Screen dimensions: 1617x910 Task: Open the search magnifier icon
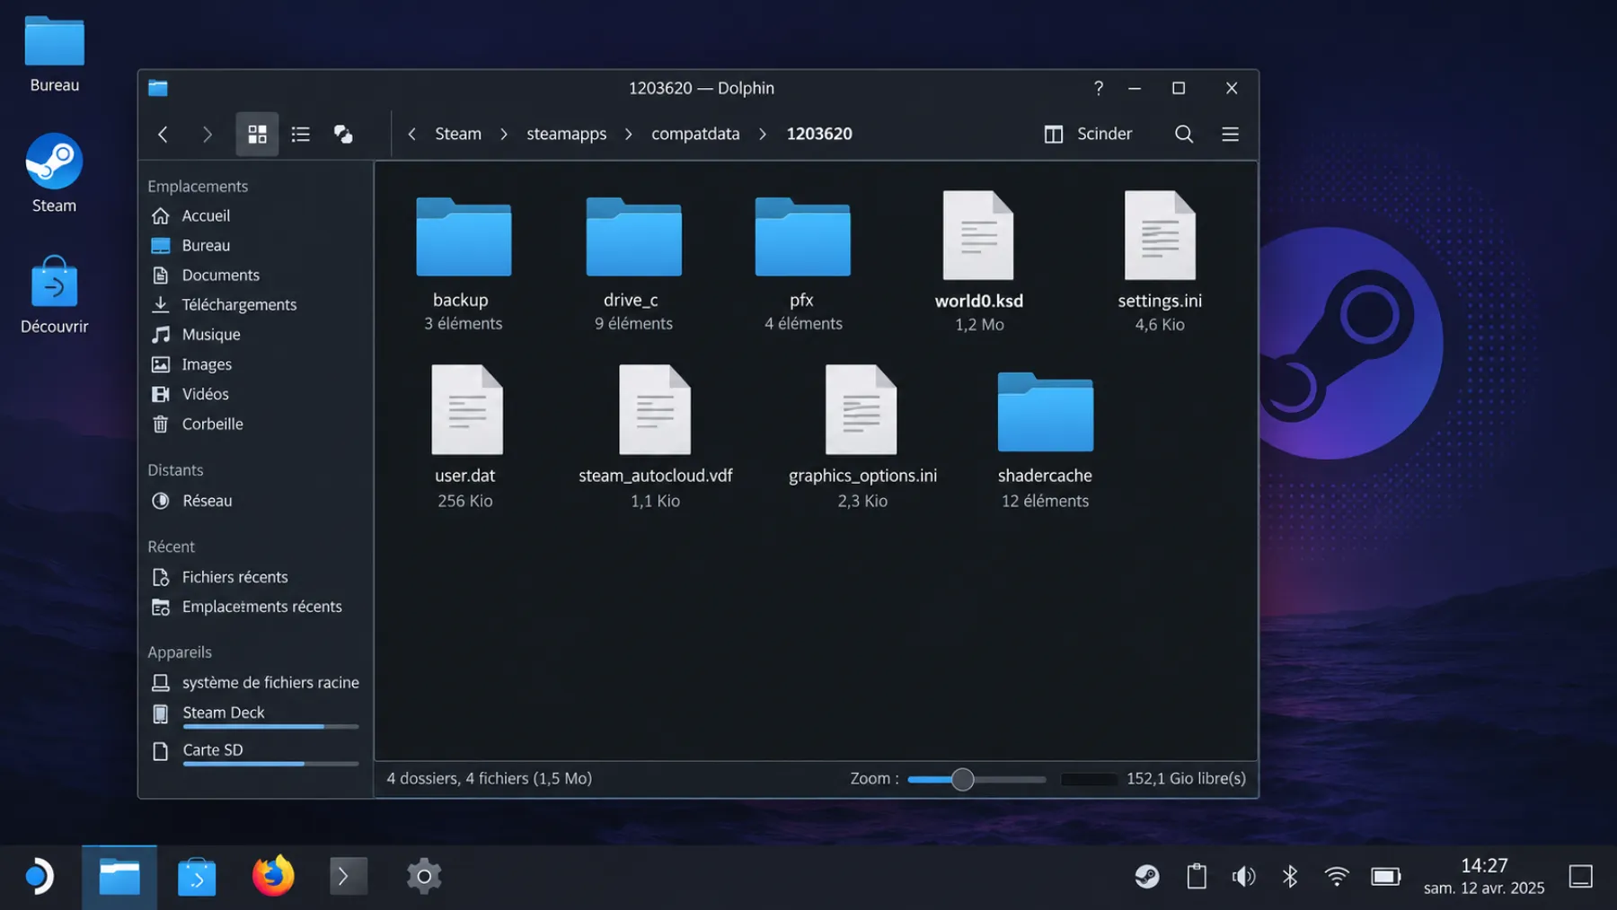click(x=1184, y=134)
